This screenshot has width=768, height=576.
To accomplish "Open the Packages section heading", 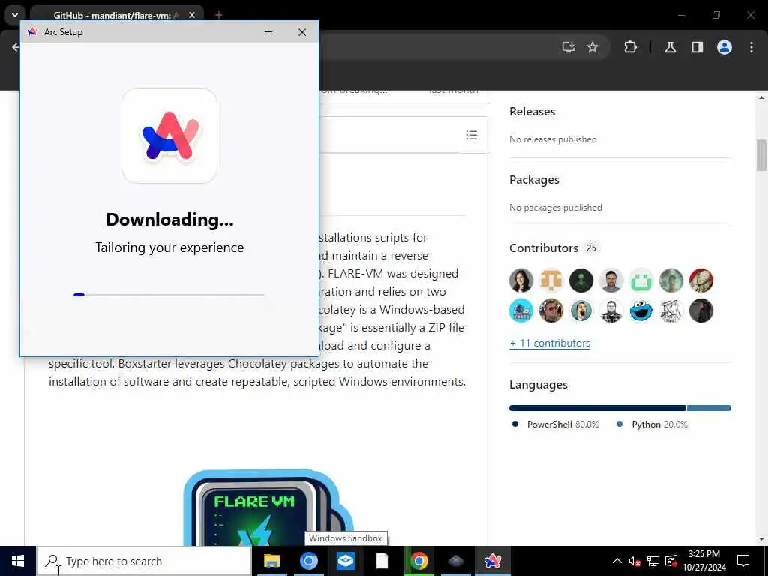I will [x=534, y=180].
